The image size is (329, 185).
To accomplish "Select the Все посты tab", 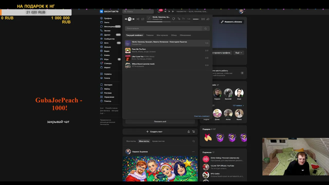I will click(131, 141).
